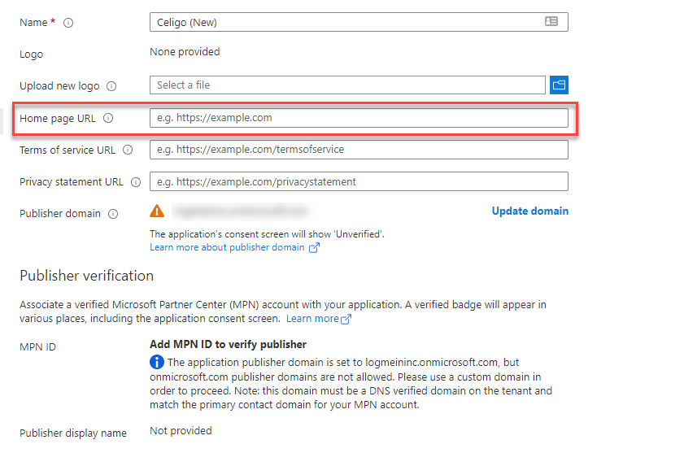697x466 pixels.
Task: Open Learn more link under Publisher verification
Action: 312,319
